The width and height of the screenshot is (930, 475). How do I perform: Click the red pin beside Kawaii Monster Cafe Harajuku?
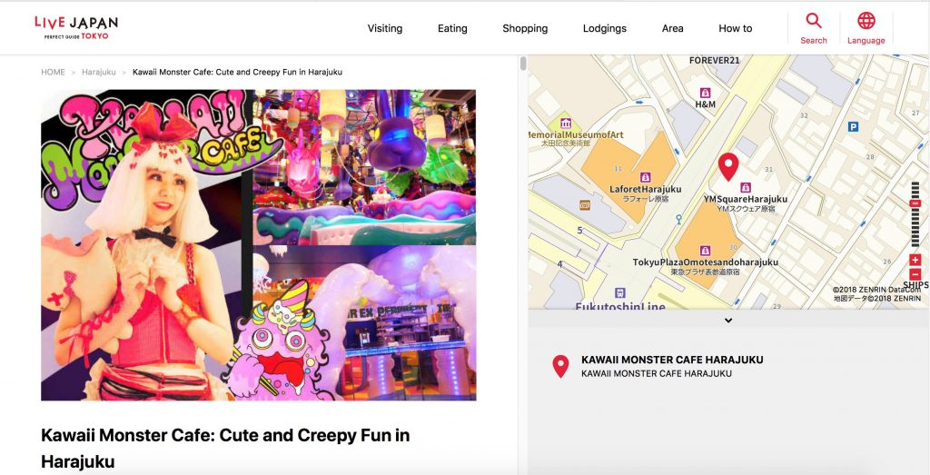pyautogui.click(x=560, y=367)
